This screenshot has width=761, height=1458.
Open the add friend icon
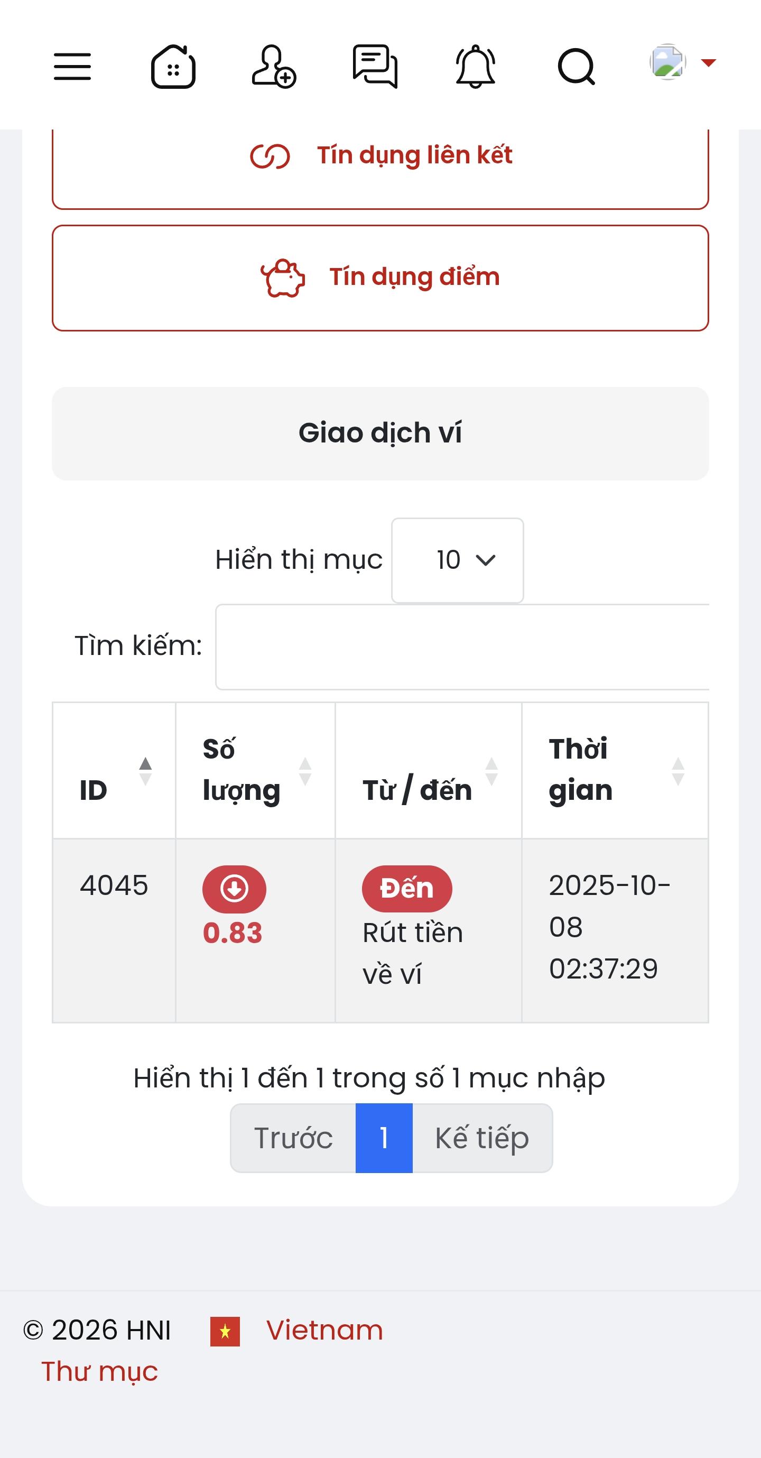click(x=274, y=67)
